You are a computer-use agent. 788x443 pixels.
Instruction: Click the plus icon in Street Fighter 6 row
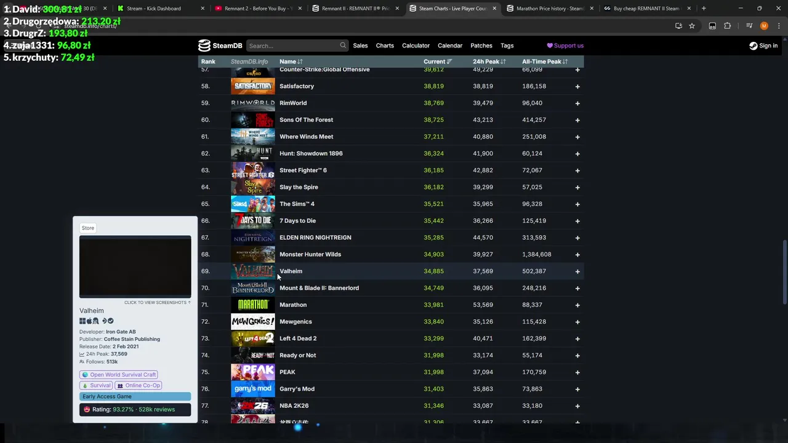(577, 170)
